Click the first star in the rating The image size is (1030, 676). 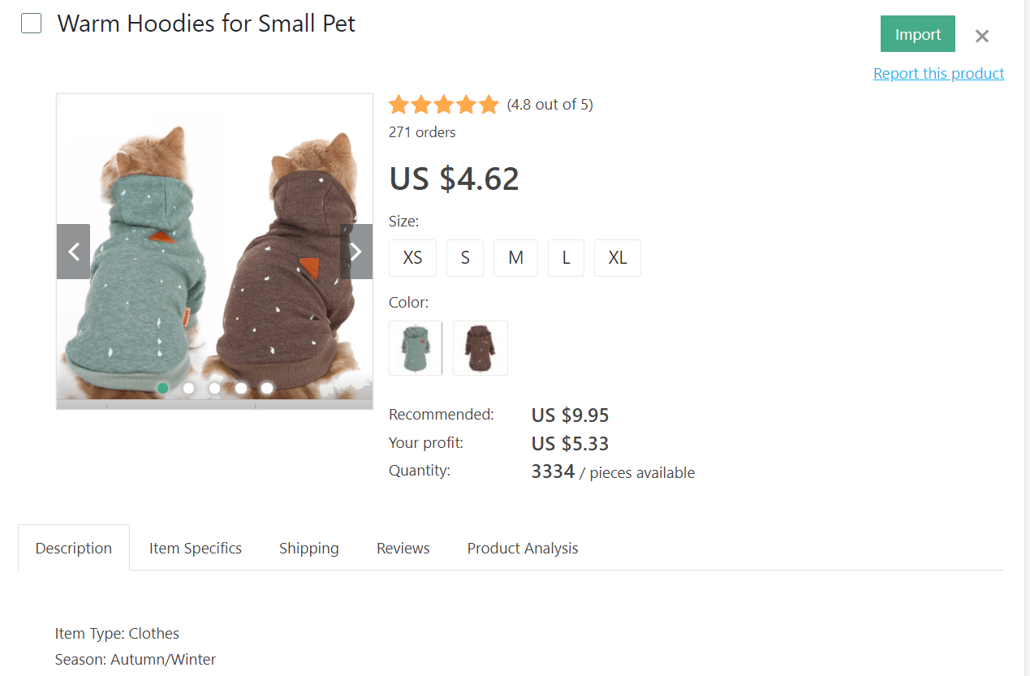click(399, 104)
